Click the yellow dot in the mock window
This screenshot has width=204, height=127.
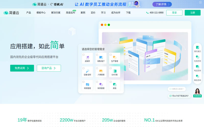105,25
